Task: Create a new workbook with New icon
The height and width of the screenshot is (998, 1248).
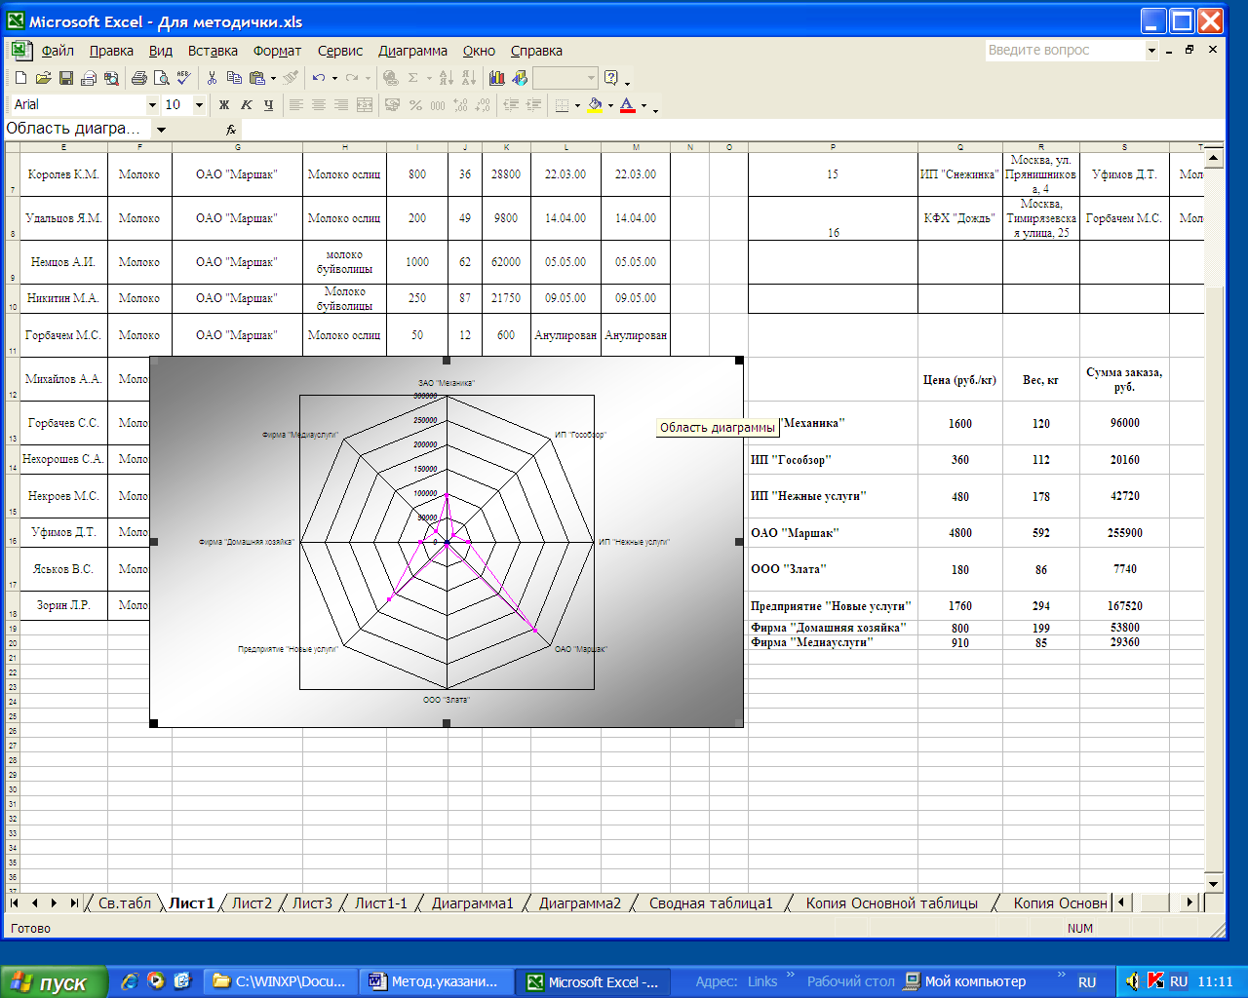Action: 20,78
